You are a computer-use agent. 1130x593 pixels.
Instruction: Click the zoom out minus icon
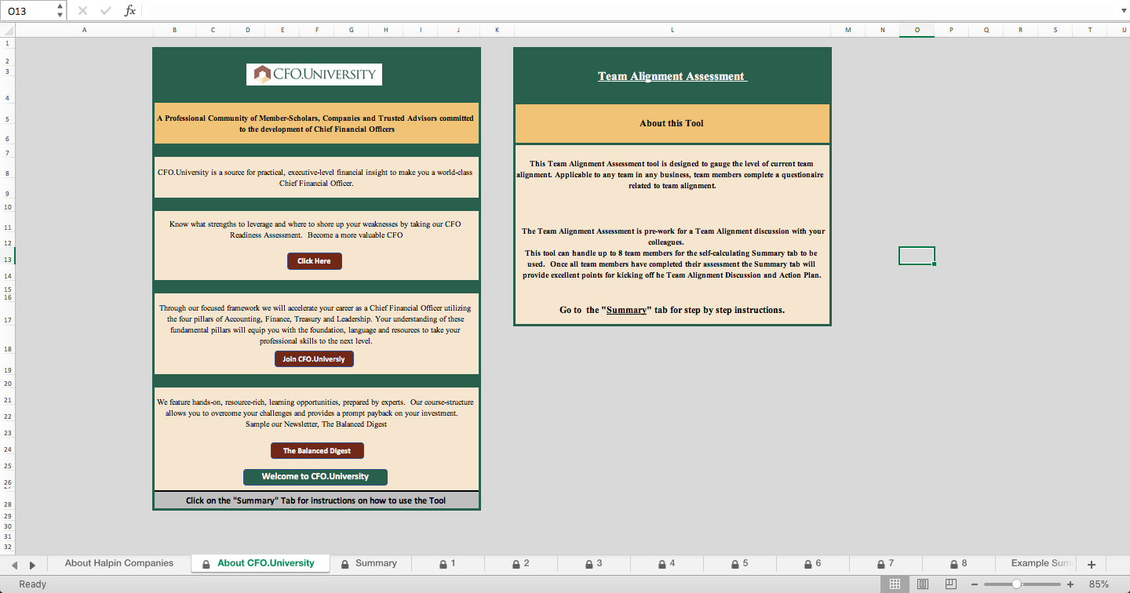(x=975, y=584)
